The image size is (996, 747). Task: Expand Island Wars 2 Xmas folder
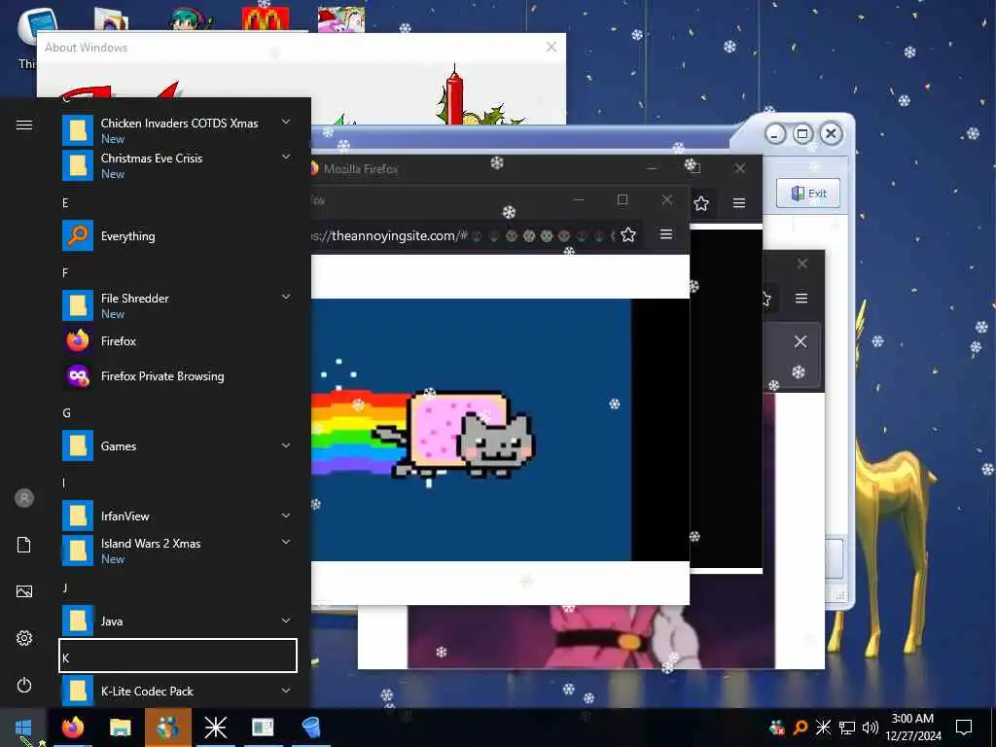click(x=286, y=542)
